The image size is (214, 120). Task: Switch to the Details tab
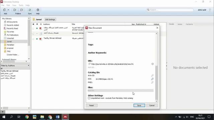tap(171, 24)
